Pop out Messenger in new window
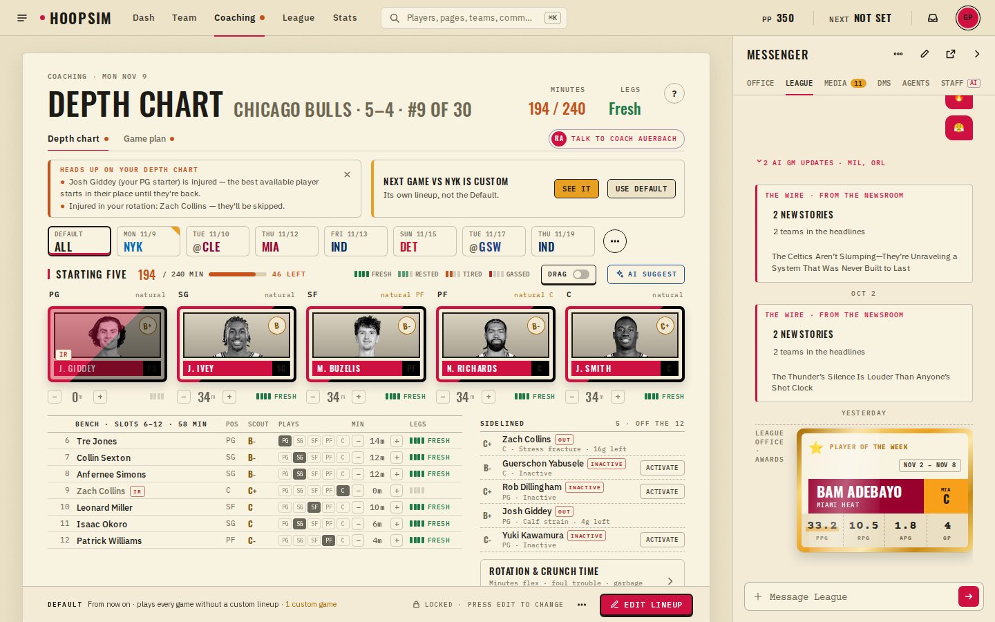 [x=951, y=54]
